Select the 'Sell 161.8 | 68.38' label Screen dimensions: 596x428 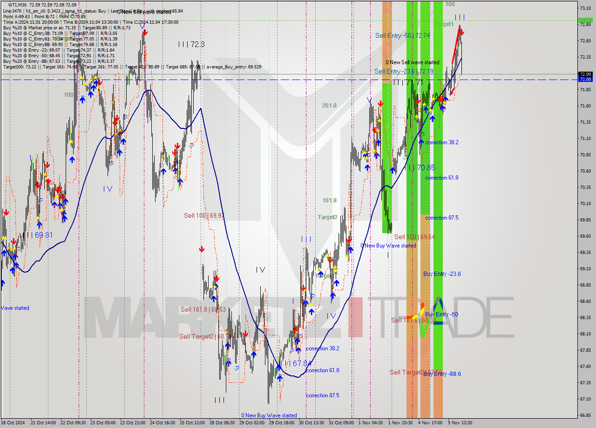(413, 320)
